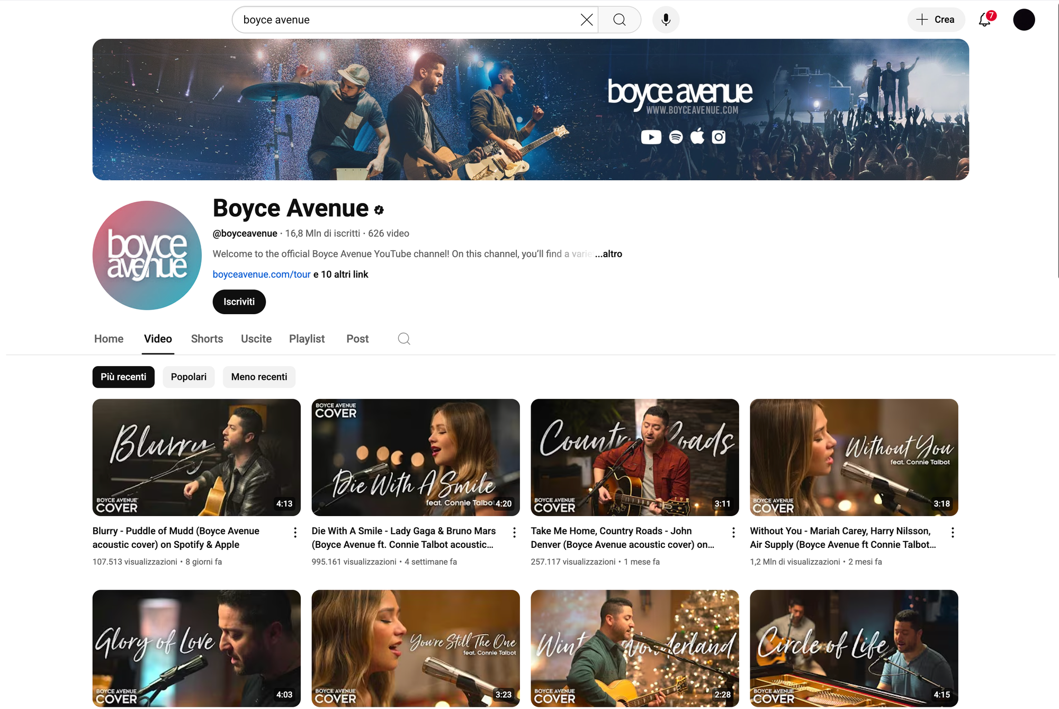Click the @boyceavenue handle text
The image size is (1059, 709).
245,234
